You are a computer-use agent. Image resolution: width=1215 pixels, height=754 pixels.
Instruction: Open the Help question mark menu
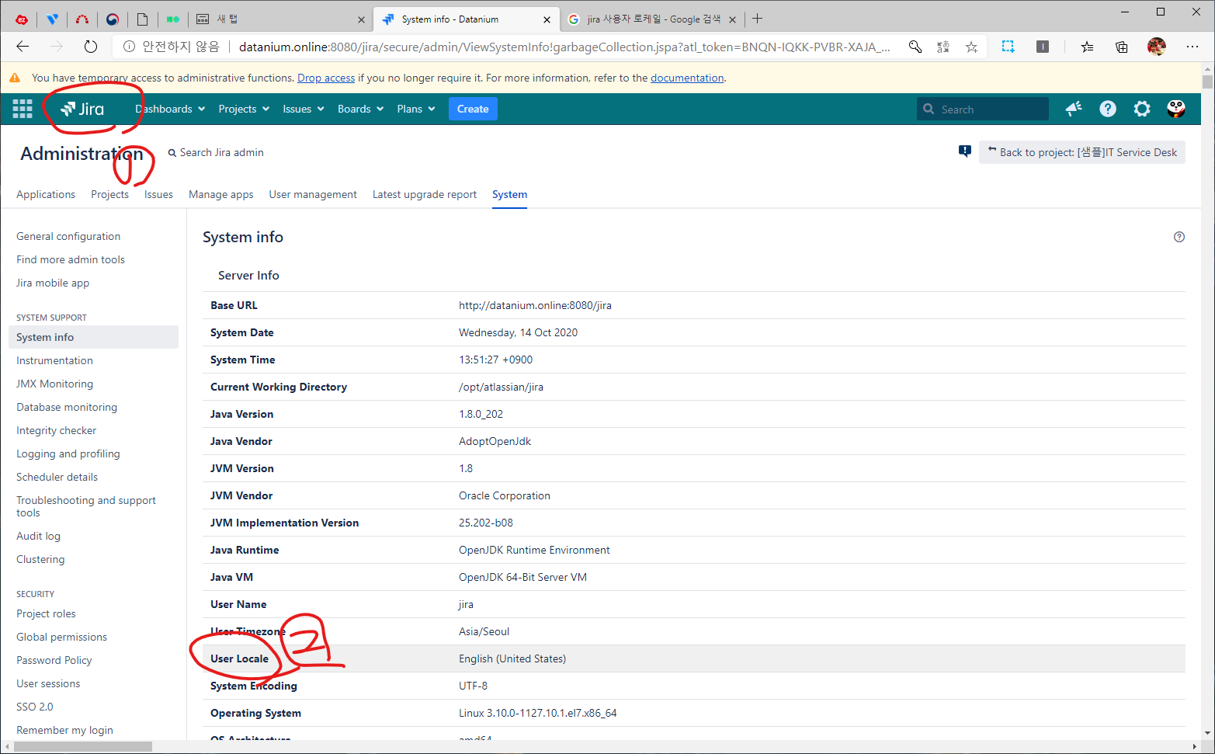click(1108, 109)
